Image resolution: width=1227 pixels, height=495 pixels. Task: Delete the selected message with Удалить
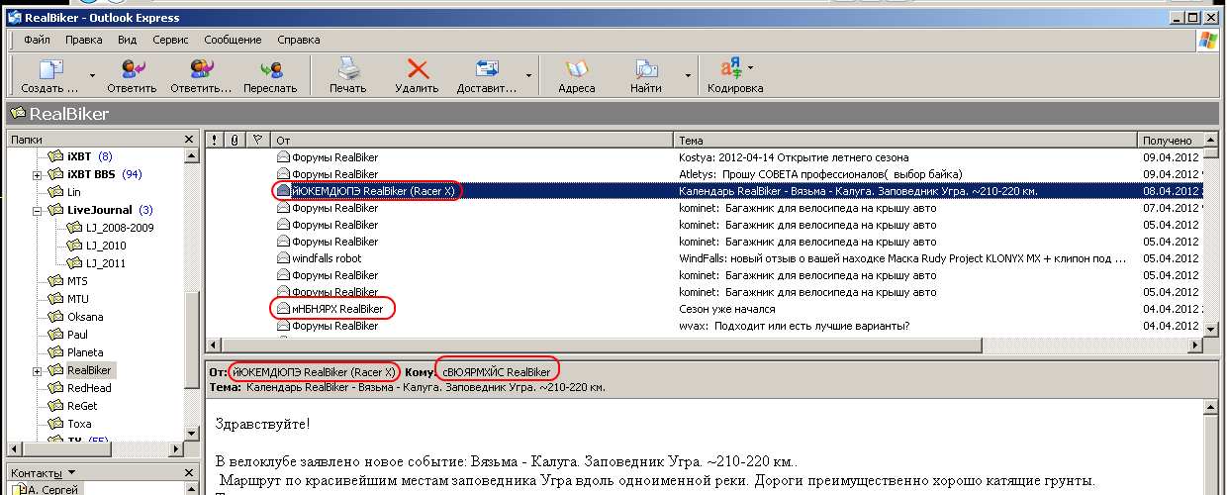click(x=417, y=69)
